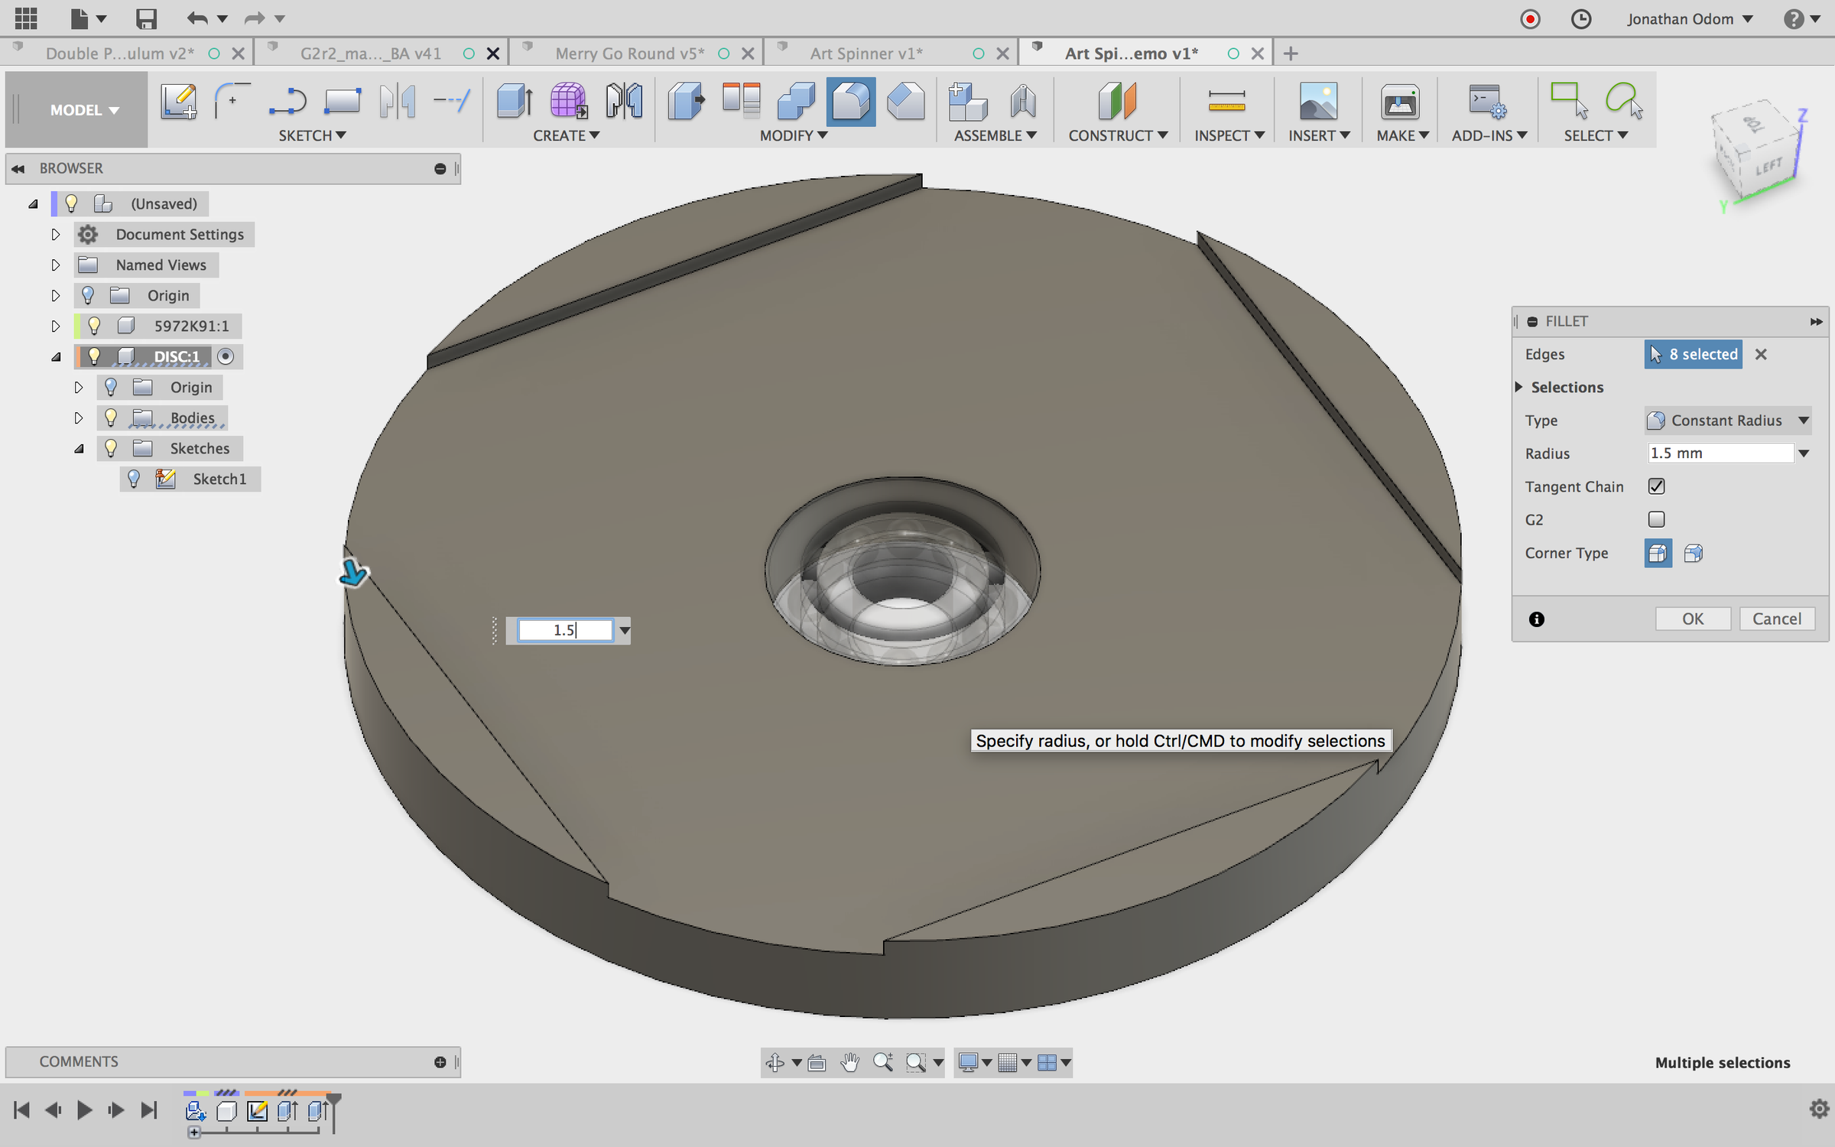Expand the Selections section
1835x1147 pixels.
click(1519, 387)
